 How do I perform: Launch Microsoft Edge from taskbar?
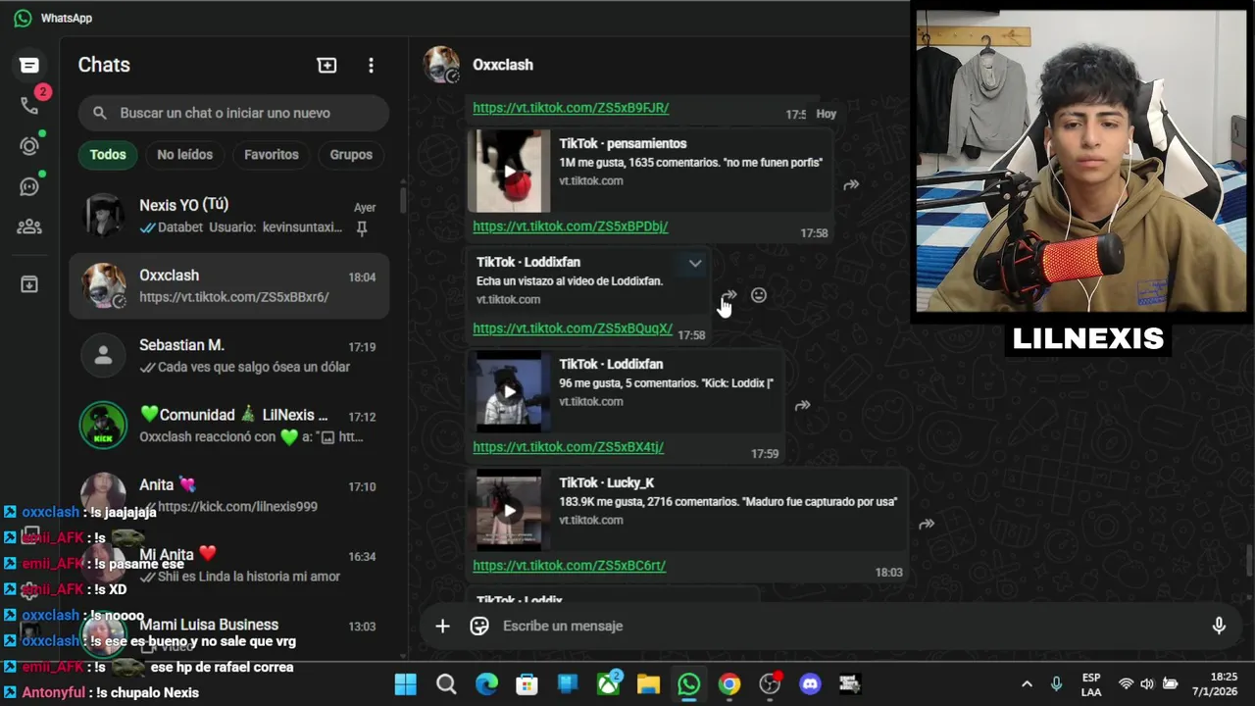(486, 684)
